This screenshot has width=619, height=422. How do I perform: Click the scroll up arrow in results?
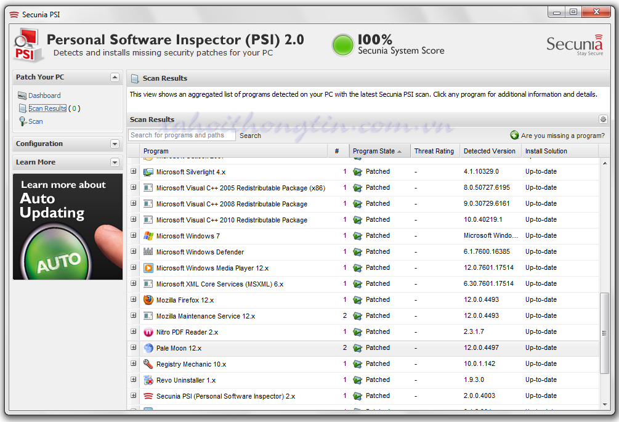[604, 163]
